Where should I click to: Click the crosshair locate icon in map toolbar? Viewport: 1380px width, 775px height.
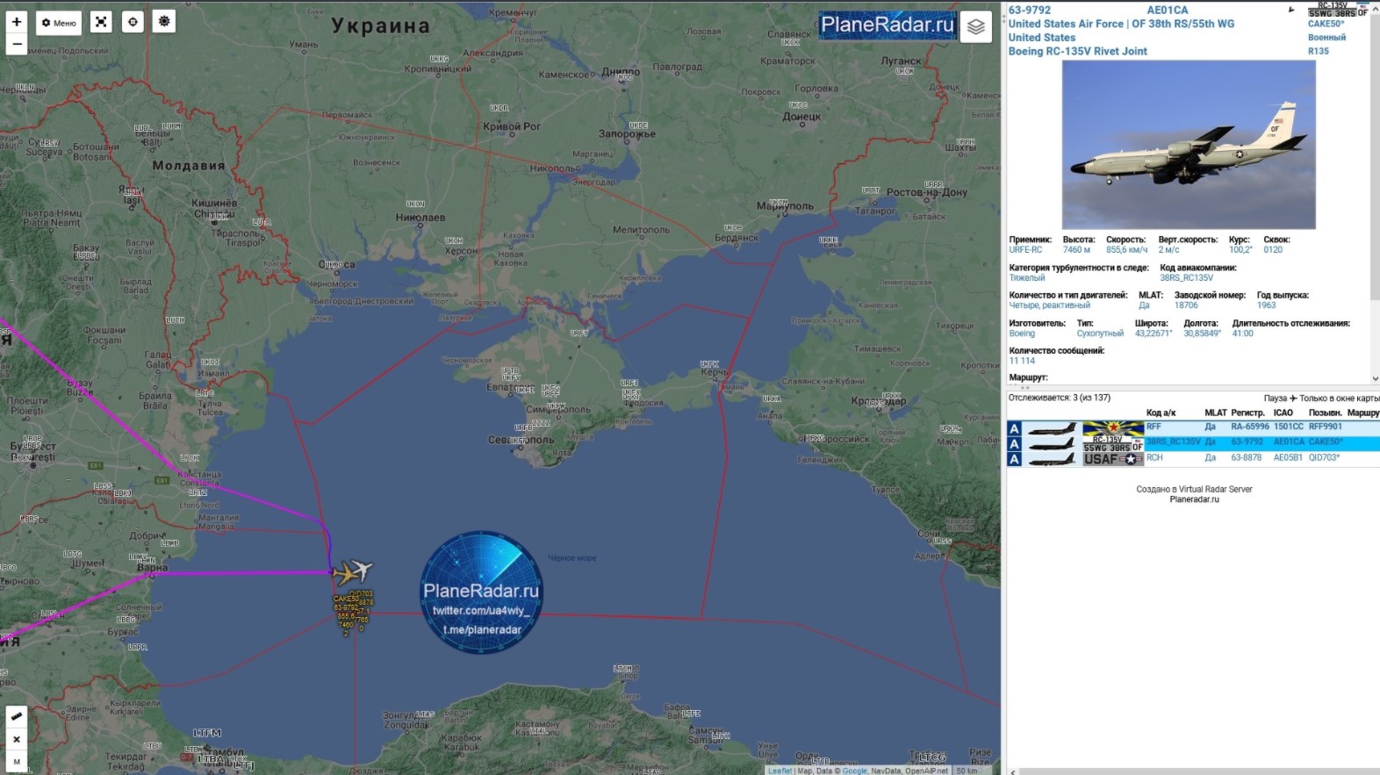coord(133,22)
